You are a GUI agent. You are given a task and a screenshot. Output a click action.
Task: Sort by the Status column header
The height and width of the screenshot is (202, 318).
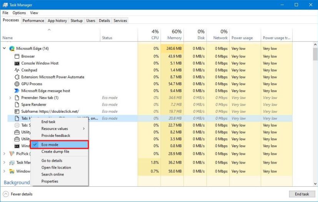(x=119, y=35)
